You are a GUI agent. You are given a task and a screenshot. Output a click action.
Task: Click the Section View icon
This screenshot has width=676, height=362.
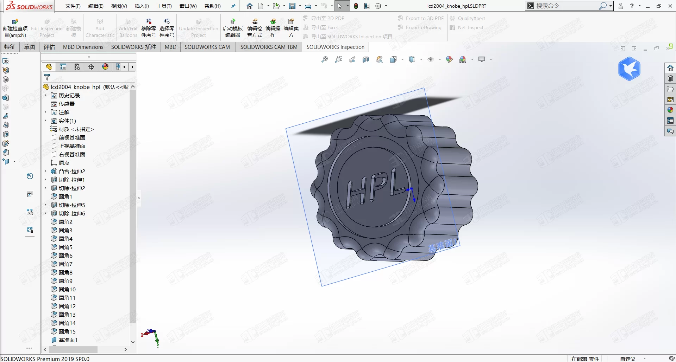pyautogui.click(x=366, y=59)
